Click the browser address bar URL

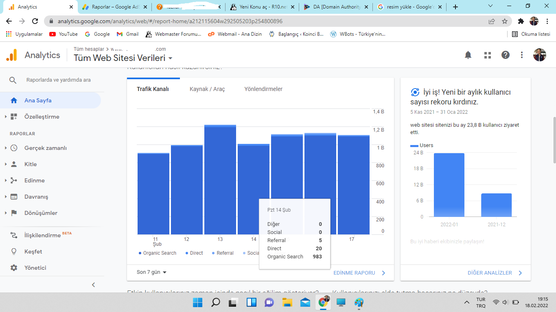coord(170,21)
